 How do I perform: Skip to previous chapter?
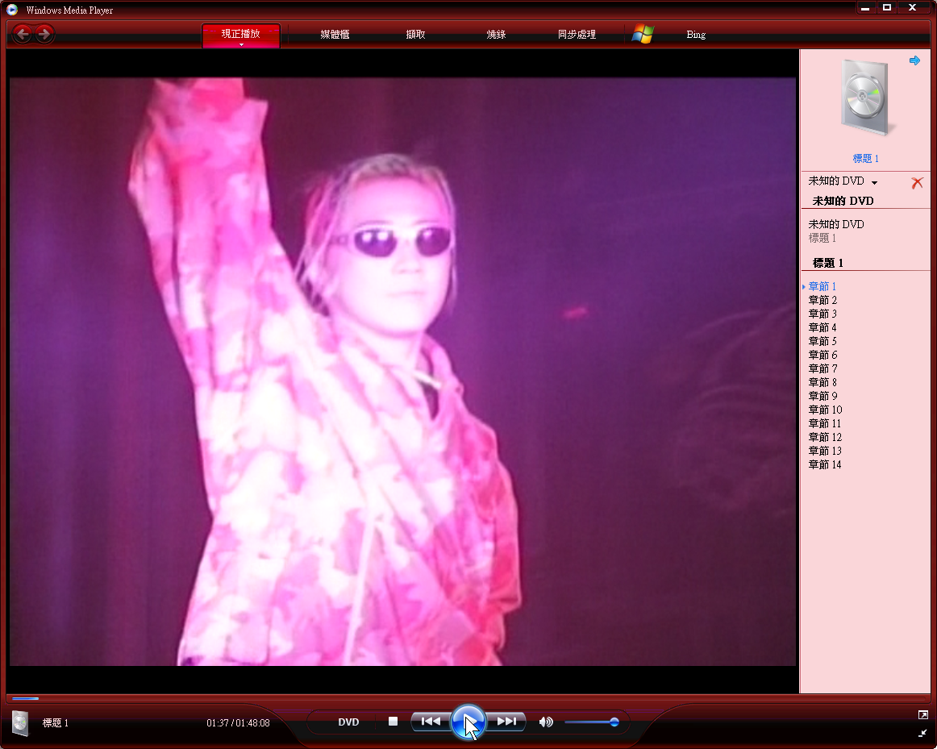[x=431, y=722]
